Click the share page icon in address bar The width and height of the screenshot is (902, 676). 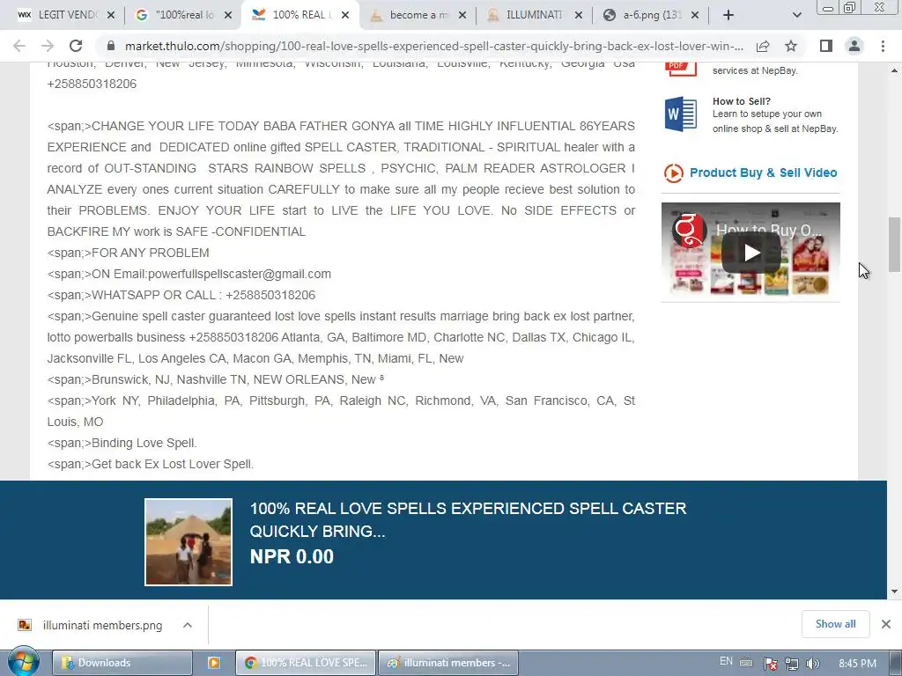[x=763, y=46]
